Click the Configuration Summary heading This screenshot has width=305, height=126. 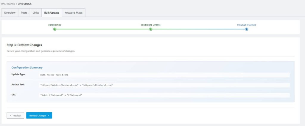tap(27, 67)
